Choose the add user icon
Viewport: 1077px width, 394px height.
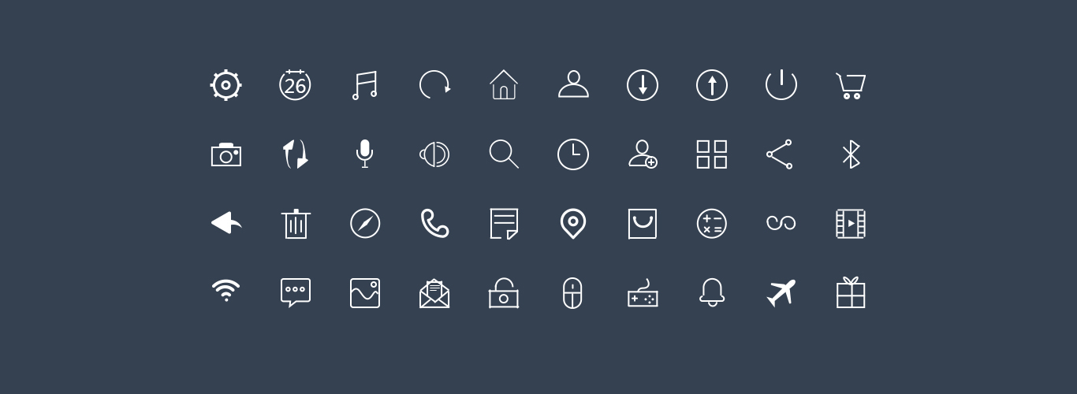tap(643, 154)
